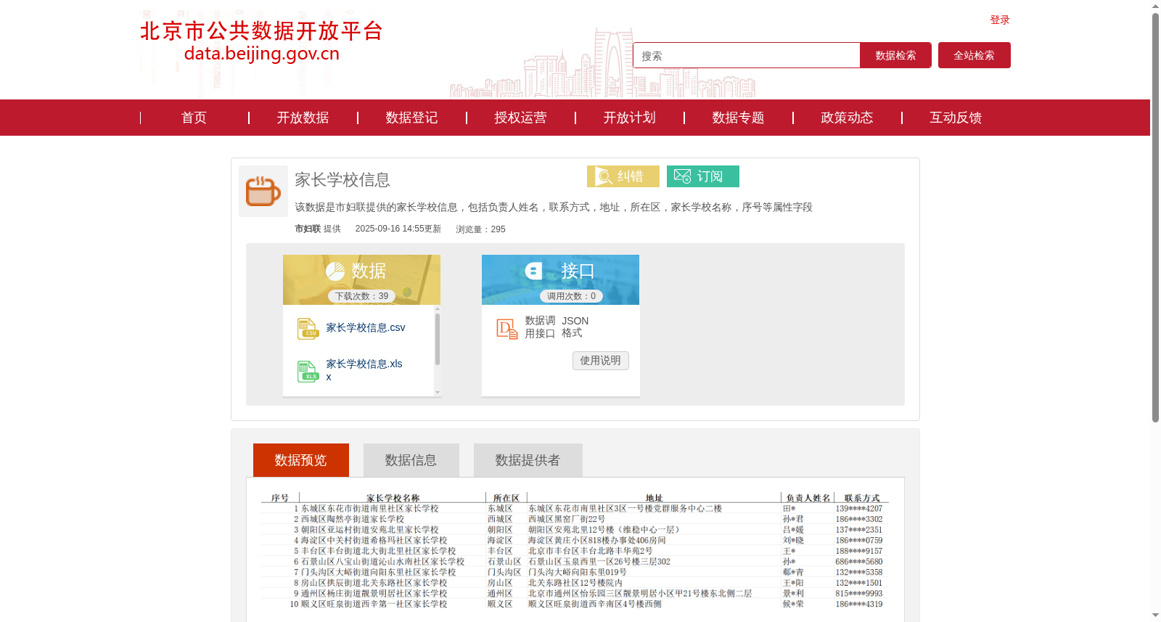Click the 顺义区旺泉街道西辛第一社区家长学校 row

coord(575,604)
